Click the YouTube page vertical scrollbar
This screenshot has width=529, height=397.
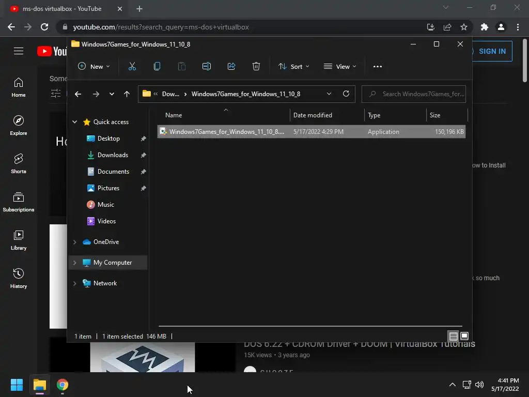point(525,61)
